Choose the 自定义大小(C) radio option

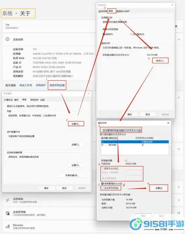102,168
